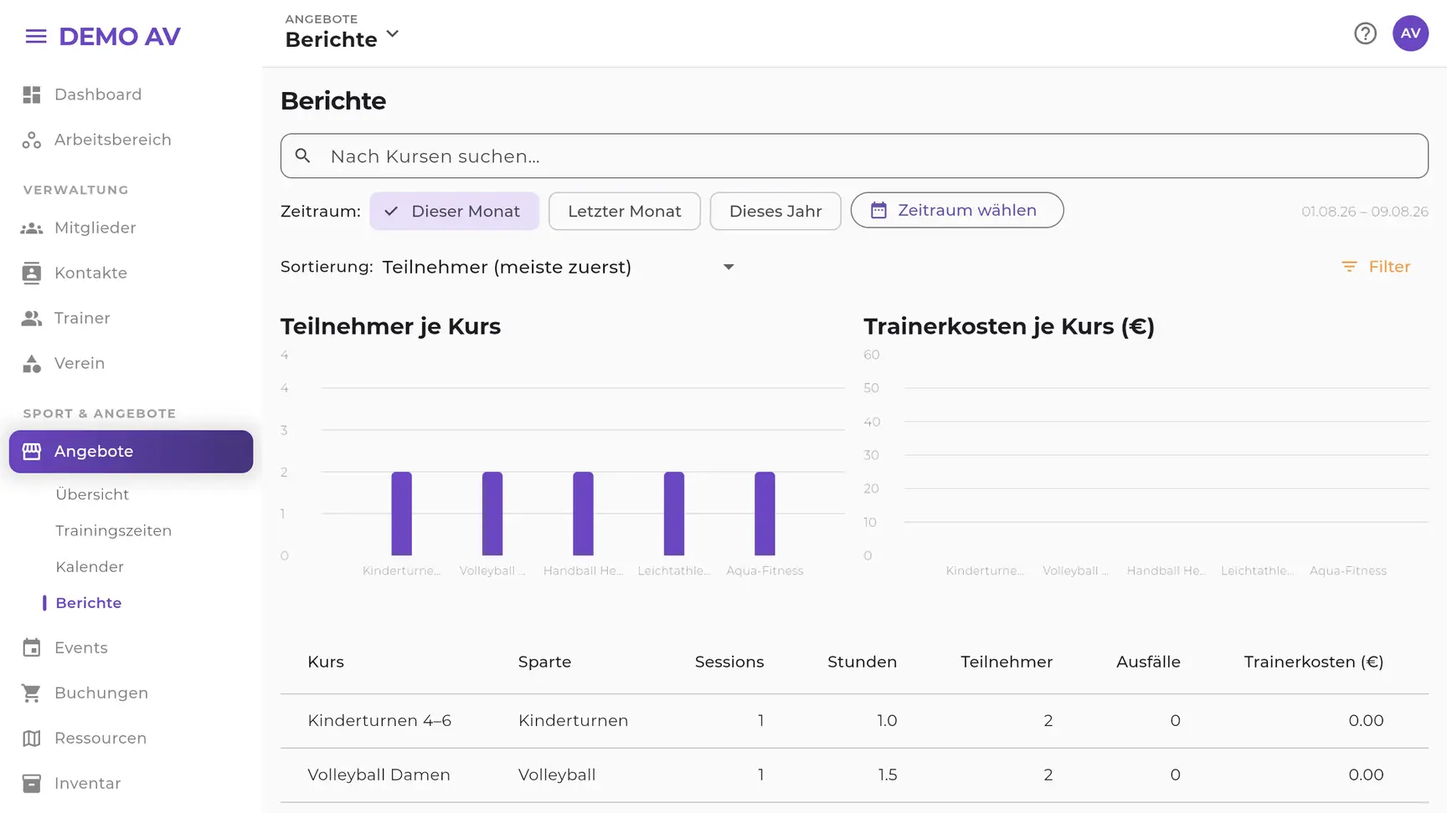1447x813 pixels.
Task: Click the Ausfälle column header
Action: pyautogui.click(x=1148, y=662)
